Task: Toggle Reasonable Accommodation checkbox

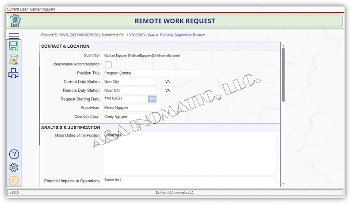Action: 108,65
